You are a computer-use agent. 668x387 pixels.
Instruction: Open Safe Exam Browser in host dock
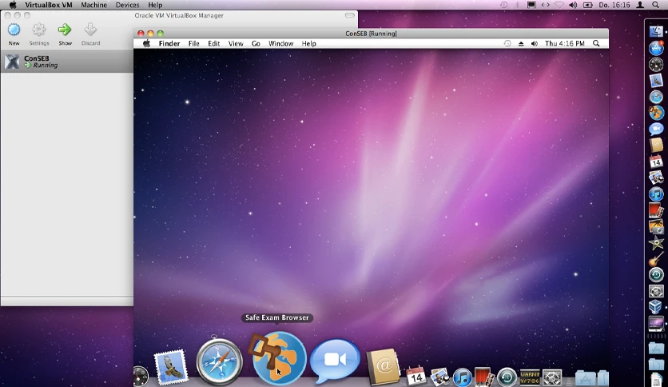(656, 113)
